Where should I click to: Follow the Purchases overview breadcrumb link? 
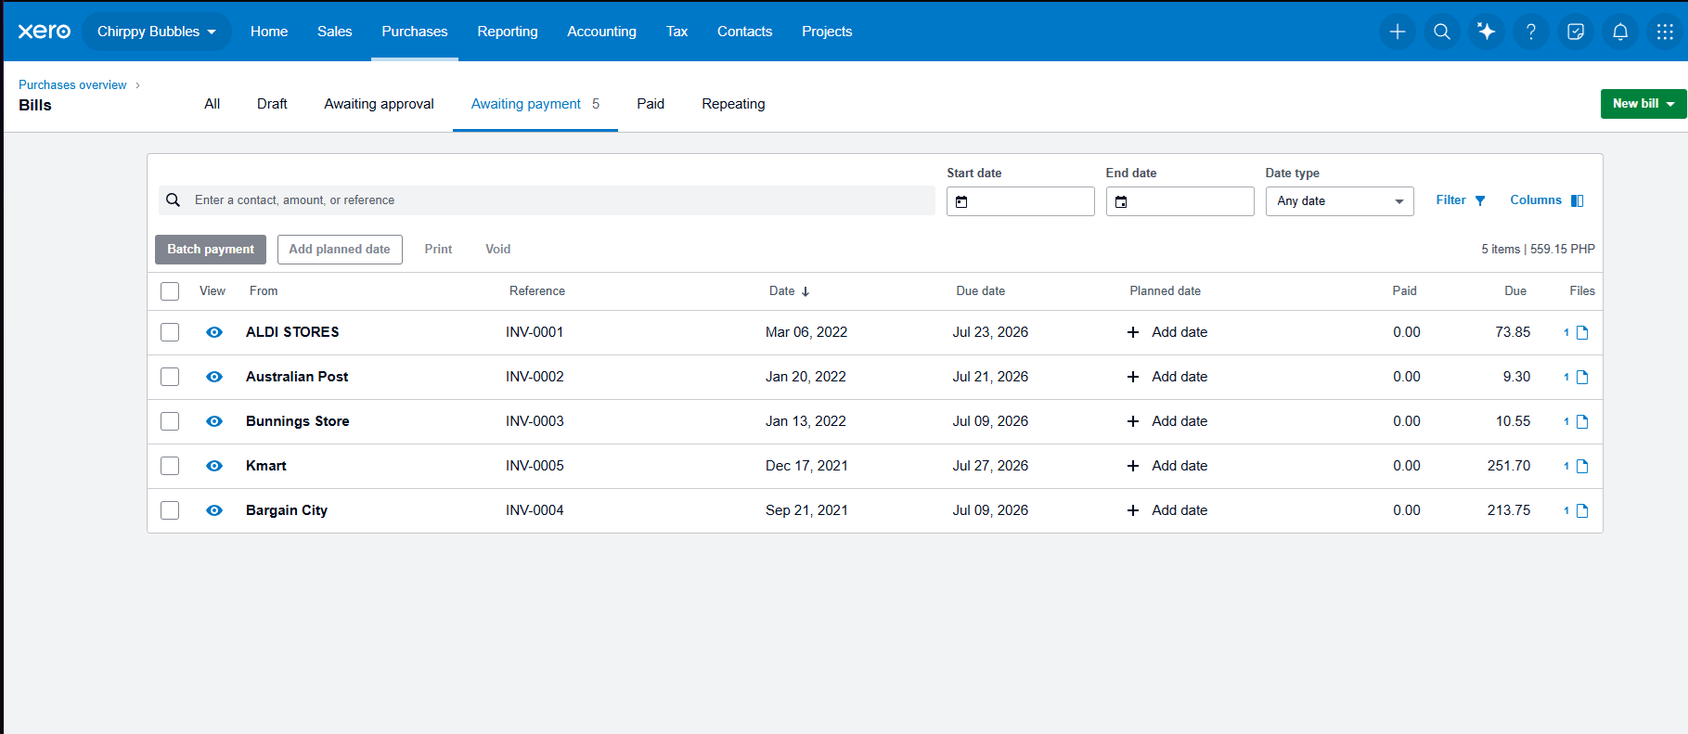point(72,85)
